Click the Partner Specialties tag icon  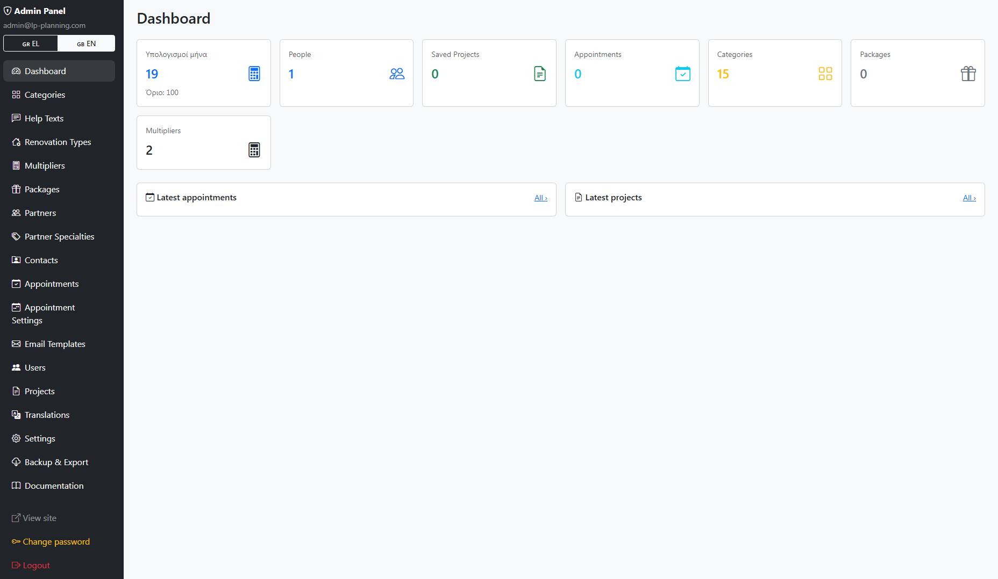click(16, 236)
